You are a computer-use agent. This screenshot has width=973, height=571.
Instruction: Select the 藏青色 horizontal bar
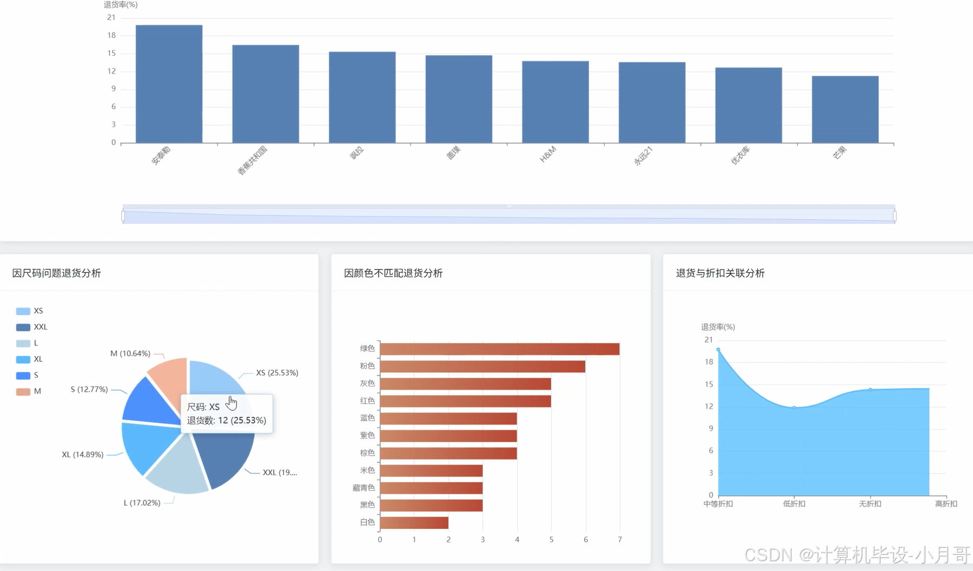[x=431, y=488]
